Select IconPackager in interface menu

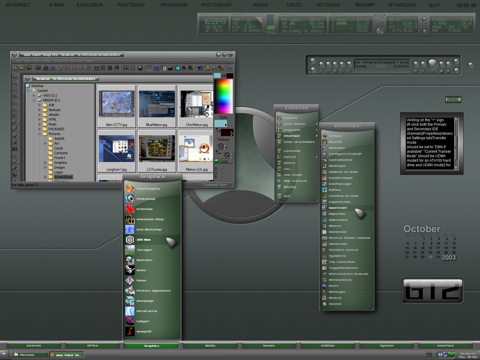click(347, 184)
